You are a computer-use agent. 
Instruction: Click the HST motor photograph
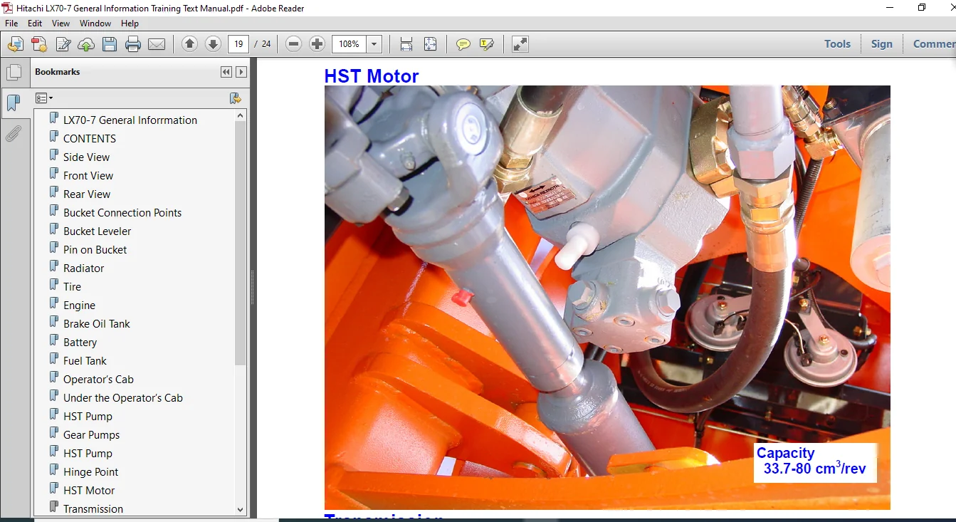(607, 297)
